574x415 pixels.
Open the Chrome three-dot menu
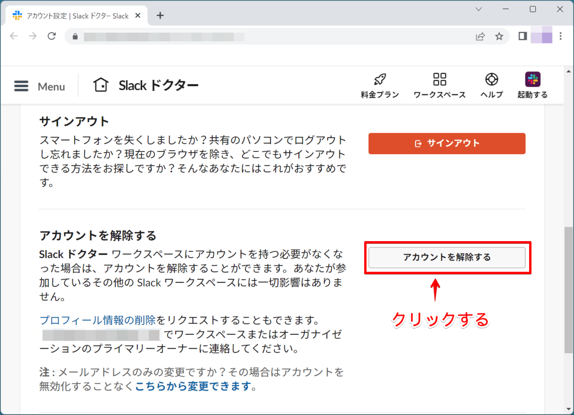(561, 36)
